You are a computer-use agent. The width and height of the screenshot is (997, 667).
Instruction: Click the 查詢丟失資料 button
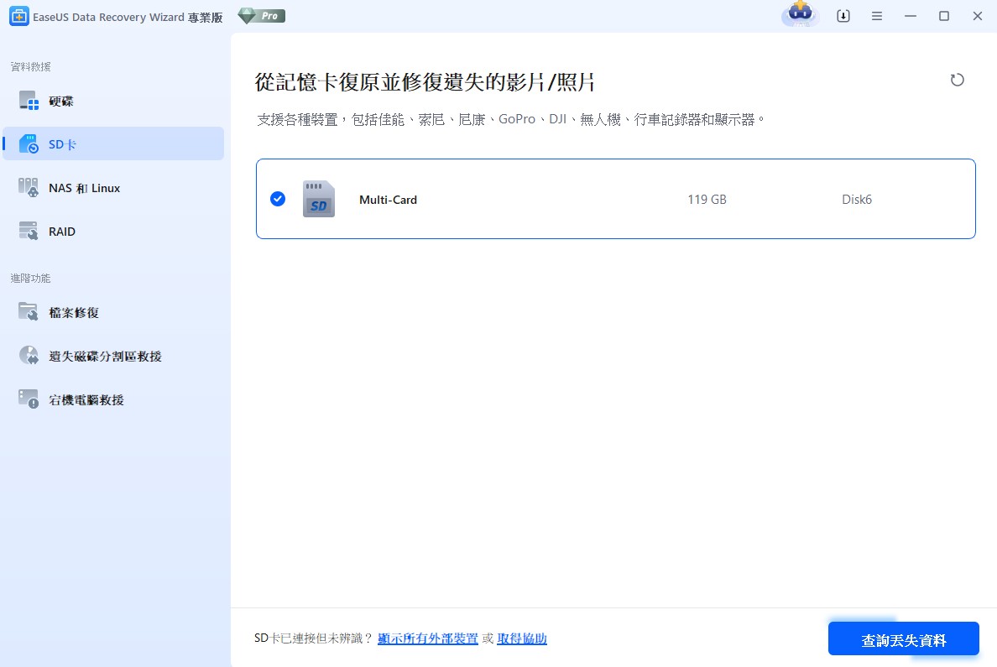(904, 639)
